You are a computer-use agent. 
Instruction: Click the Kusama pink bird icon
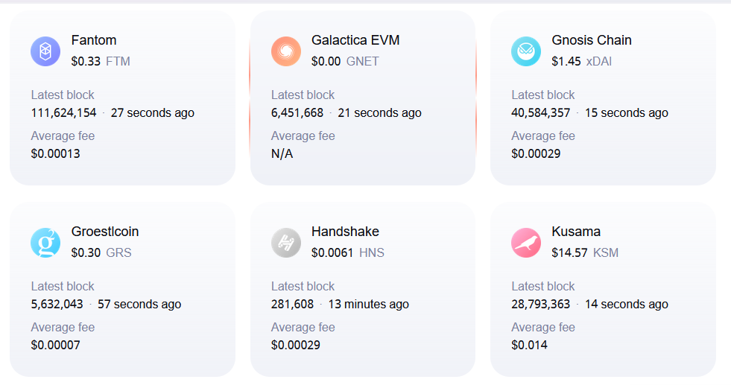(526, 243)
